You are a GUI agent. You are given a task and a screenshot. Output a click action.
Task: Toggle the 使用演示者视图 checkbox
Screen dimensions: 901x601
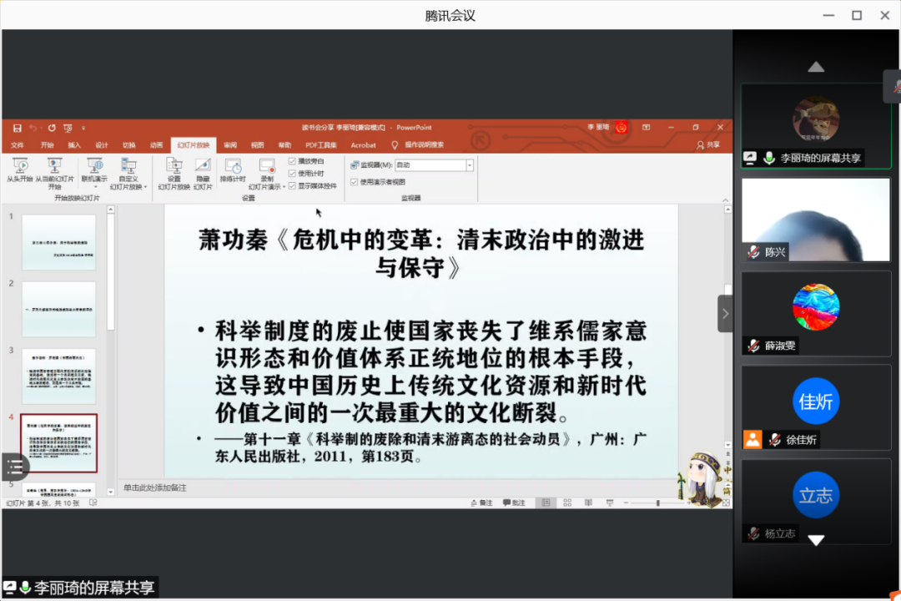click(354, 182)
